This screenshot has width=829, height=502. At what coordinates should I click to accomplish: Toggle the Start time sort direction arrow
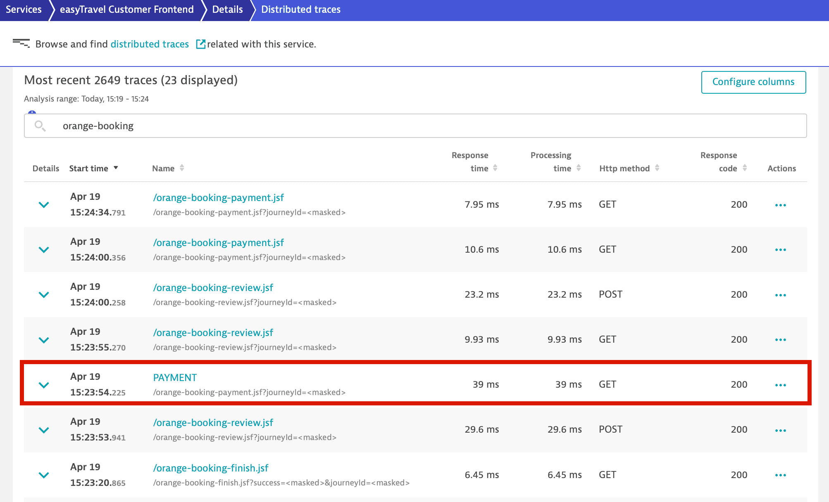click(116, 168)
